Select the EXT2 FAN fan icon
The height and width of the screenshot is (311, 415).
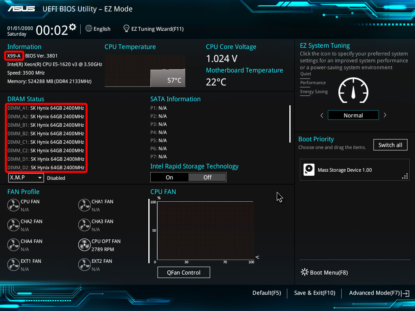click(84, 265)
